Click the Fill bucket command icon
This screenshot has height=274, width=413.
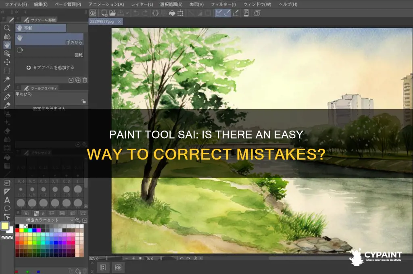pyautogui.click(x=172, y=13)
